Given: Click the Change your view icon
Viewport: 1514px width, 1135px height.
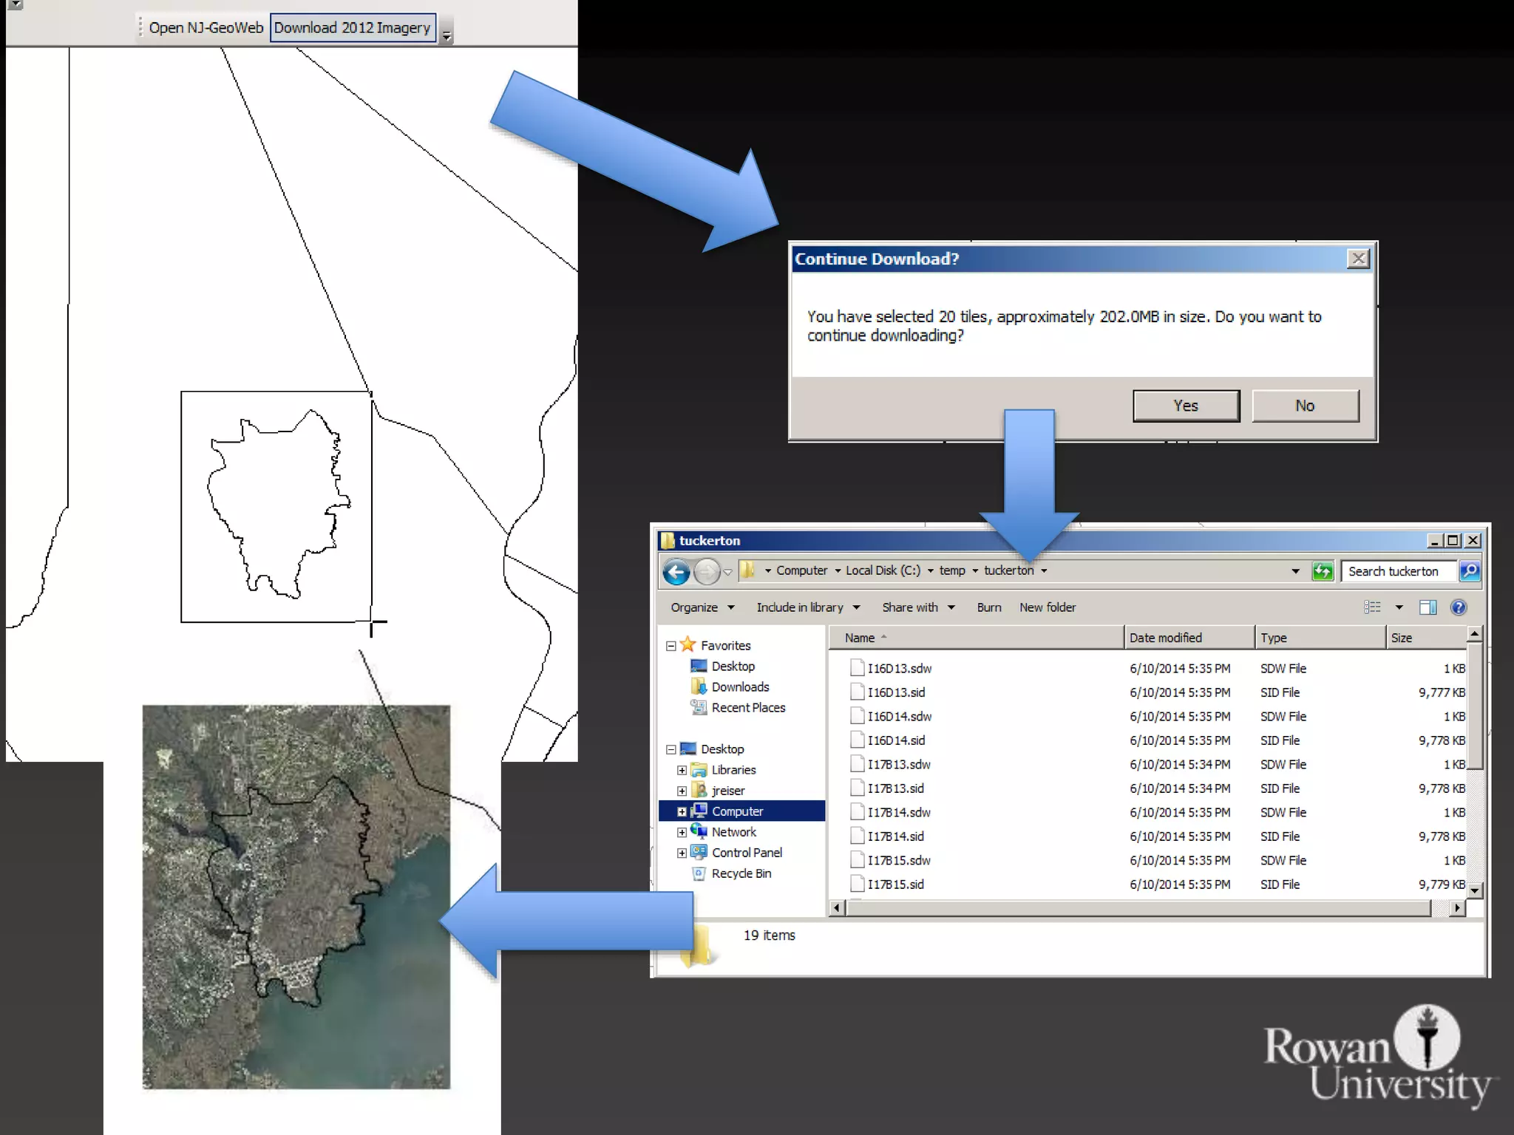Looking at the screenshot, I should point(1372,607).
